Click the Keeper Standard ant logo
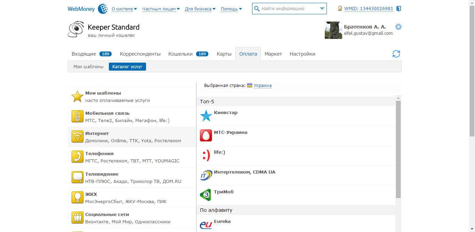Image resolution: width=475 pixels, height=232 pixels. pos(76,29)
